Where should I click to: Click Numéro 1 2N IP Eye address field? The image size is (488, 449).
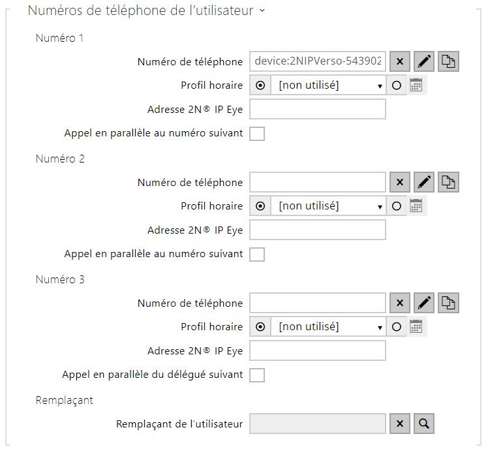coord(318,110)
